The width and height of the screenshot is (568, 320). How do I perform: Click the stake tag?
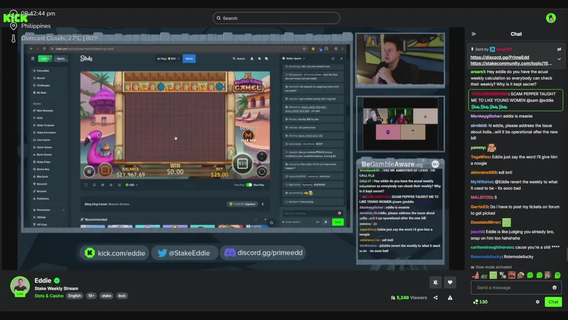tap(106, 296)
